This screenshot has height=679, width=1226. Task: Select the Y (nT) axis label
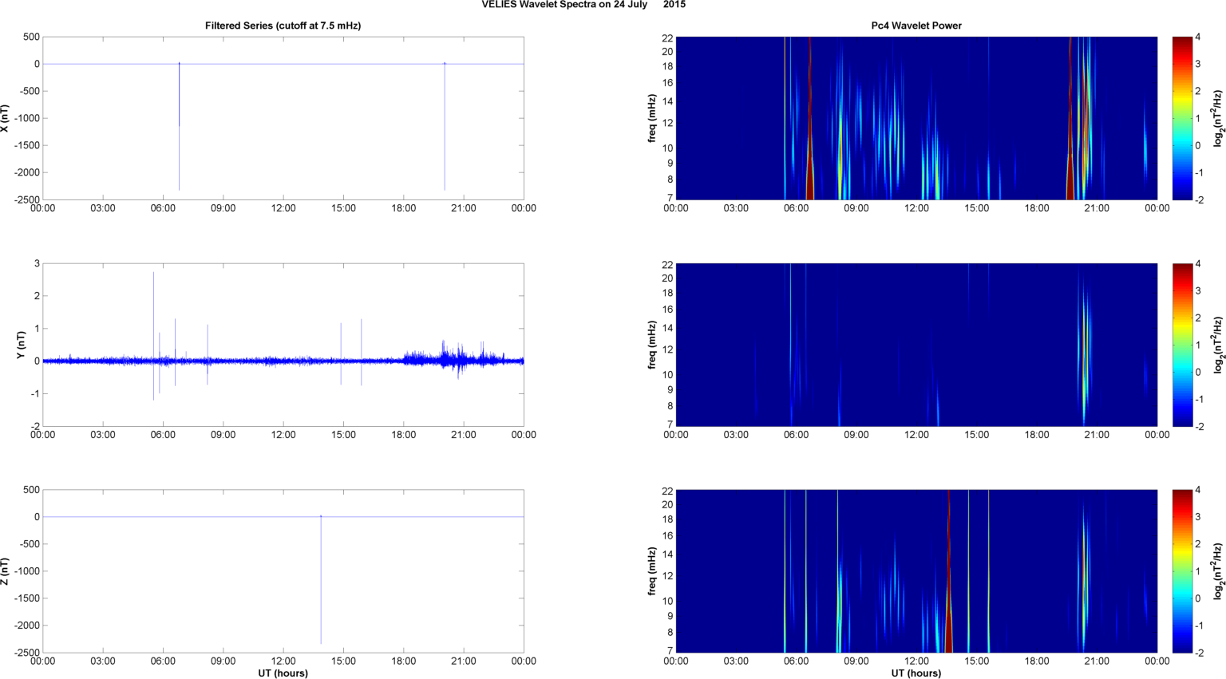(x=21, y=345)
